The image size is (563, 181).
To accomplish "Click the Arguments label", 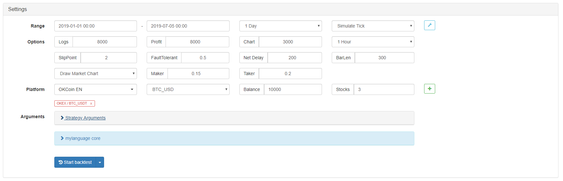I will (x=33, y=117).
